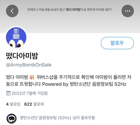Viewport: 140px width, 125px height.
Task: Follow the account with 팔로우 button
Action: [117, 43]
